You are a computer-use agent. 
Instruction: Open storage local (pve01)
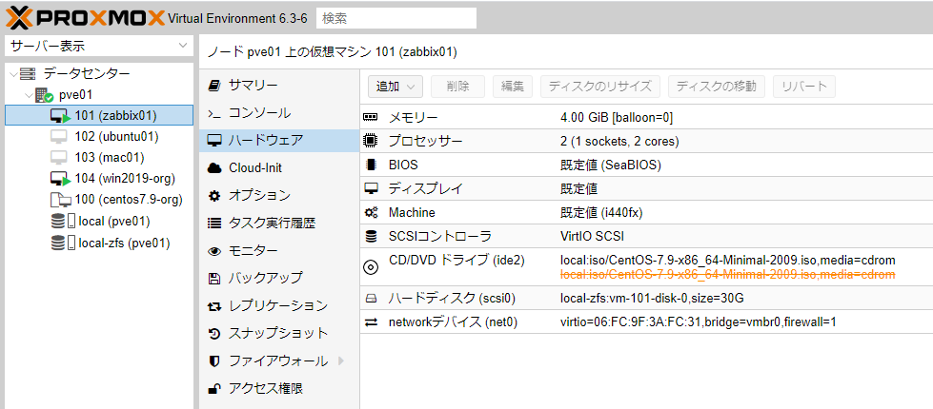coord(99,222)
